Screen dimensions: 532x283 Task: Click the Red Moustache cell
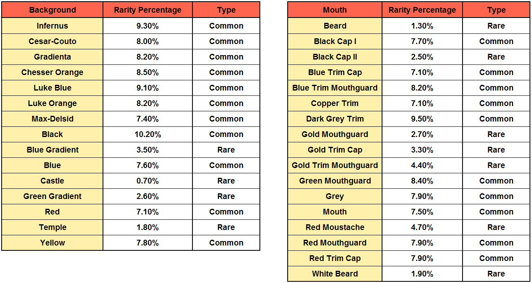pyautogui.click(x=335, y=227)
